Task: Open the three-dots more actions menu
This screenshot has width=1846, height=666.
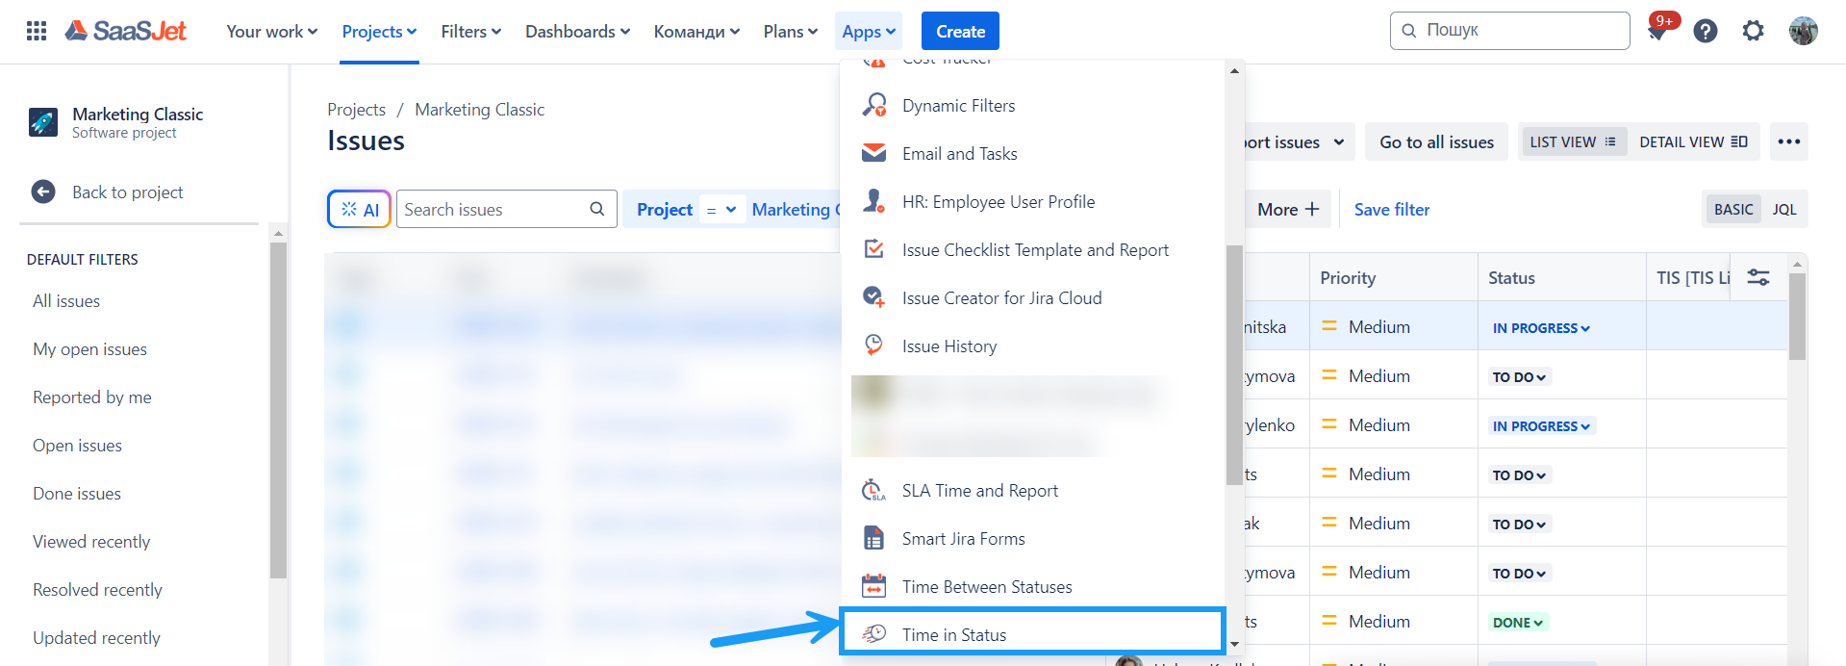Action: (x=1789, y=141)
